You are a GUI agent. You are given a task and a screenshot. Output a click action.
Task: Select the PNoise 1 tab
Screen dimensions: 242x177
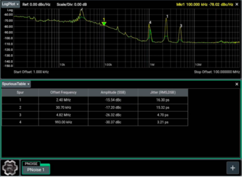(36, 170)
